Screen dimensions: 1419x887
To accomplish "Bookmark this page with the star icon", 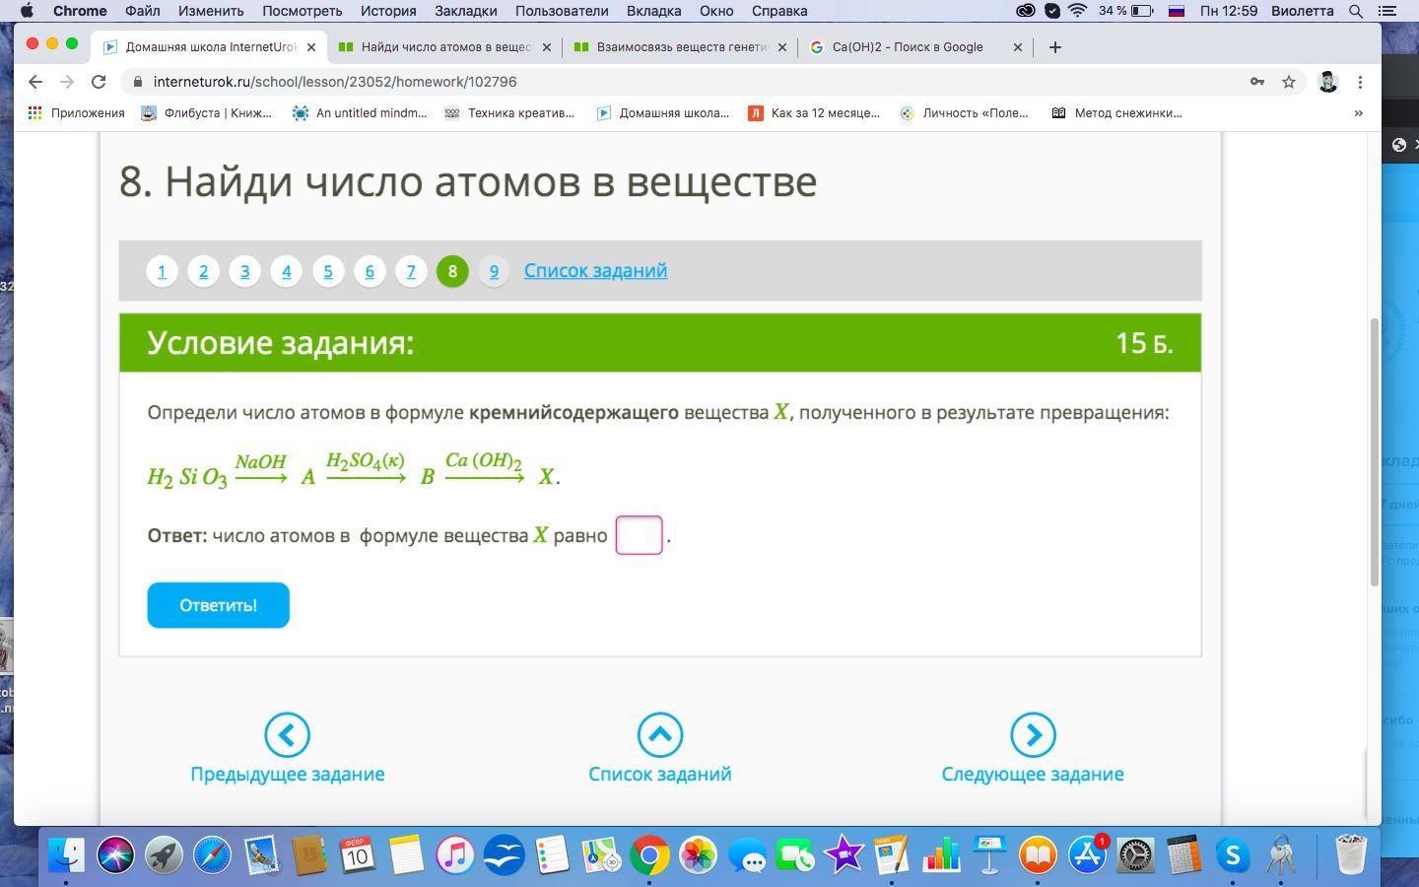I will [x=1289, y=82].
